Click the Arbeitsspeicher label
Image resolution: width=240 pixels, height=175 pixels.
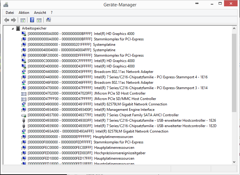click(x=34, y=28)
